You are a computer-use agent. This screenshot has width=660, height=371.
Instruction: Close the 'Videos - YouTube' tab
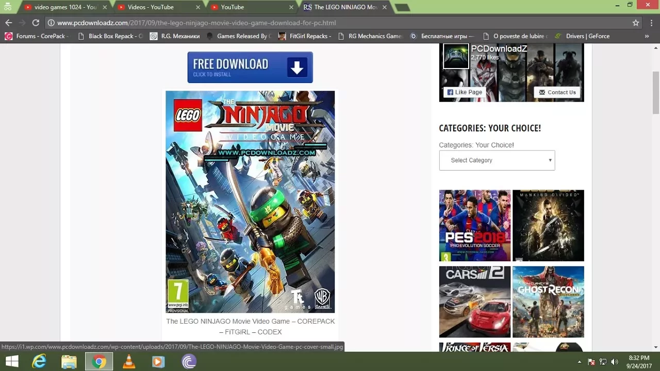[197, 7]
